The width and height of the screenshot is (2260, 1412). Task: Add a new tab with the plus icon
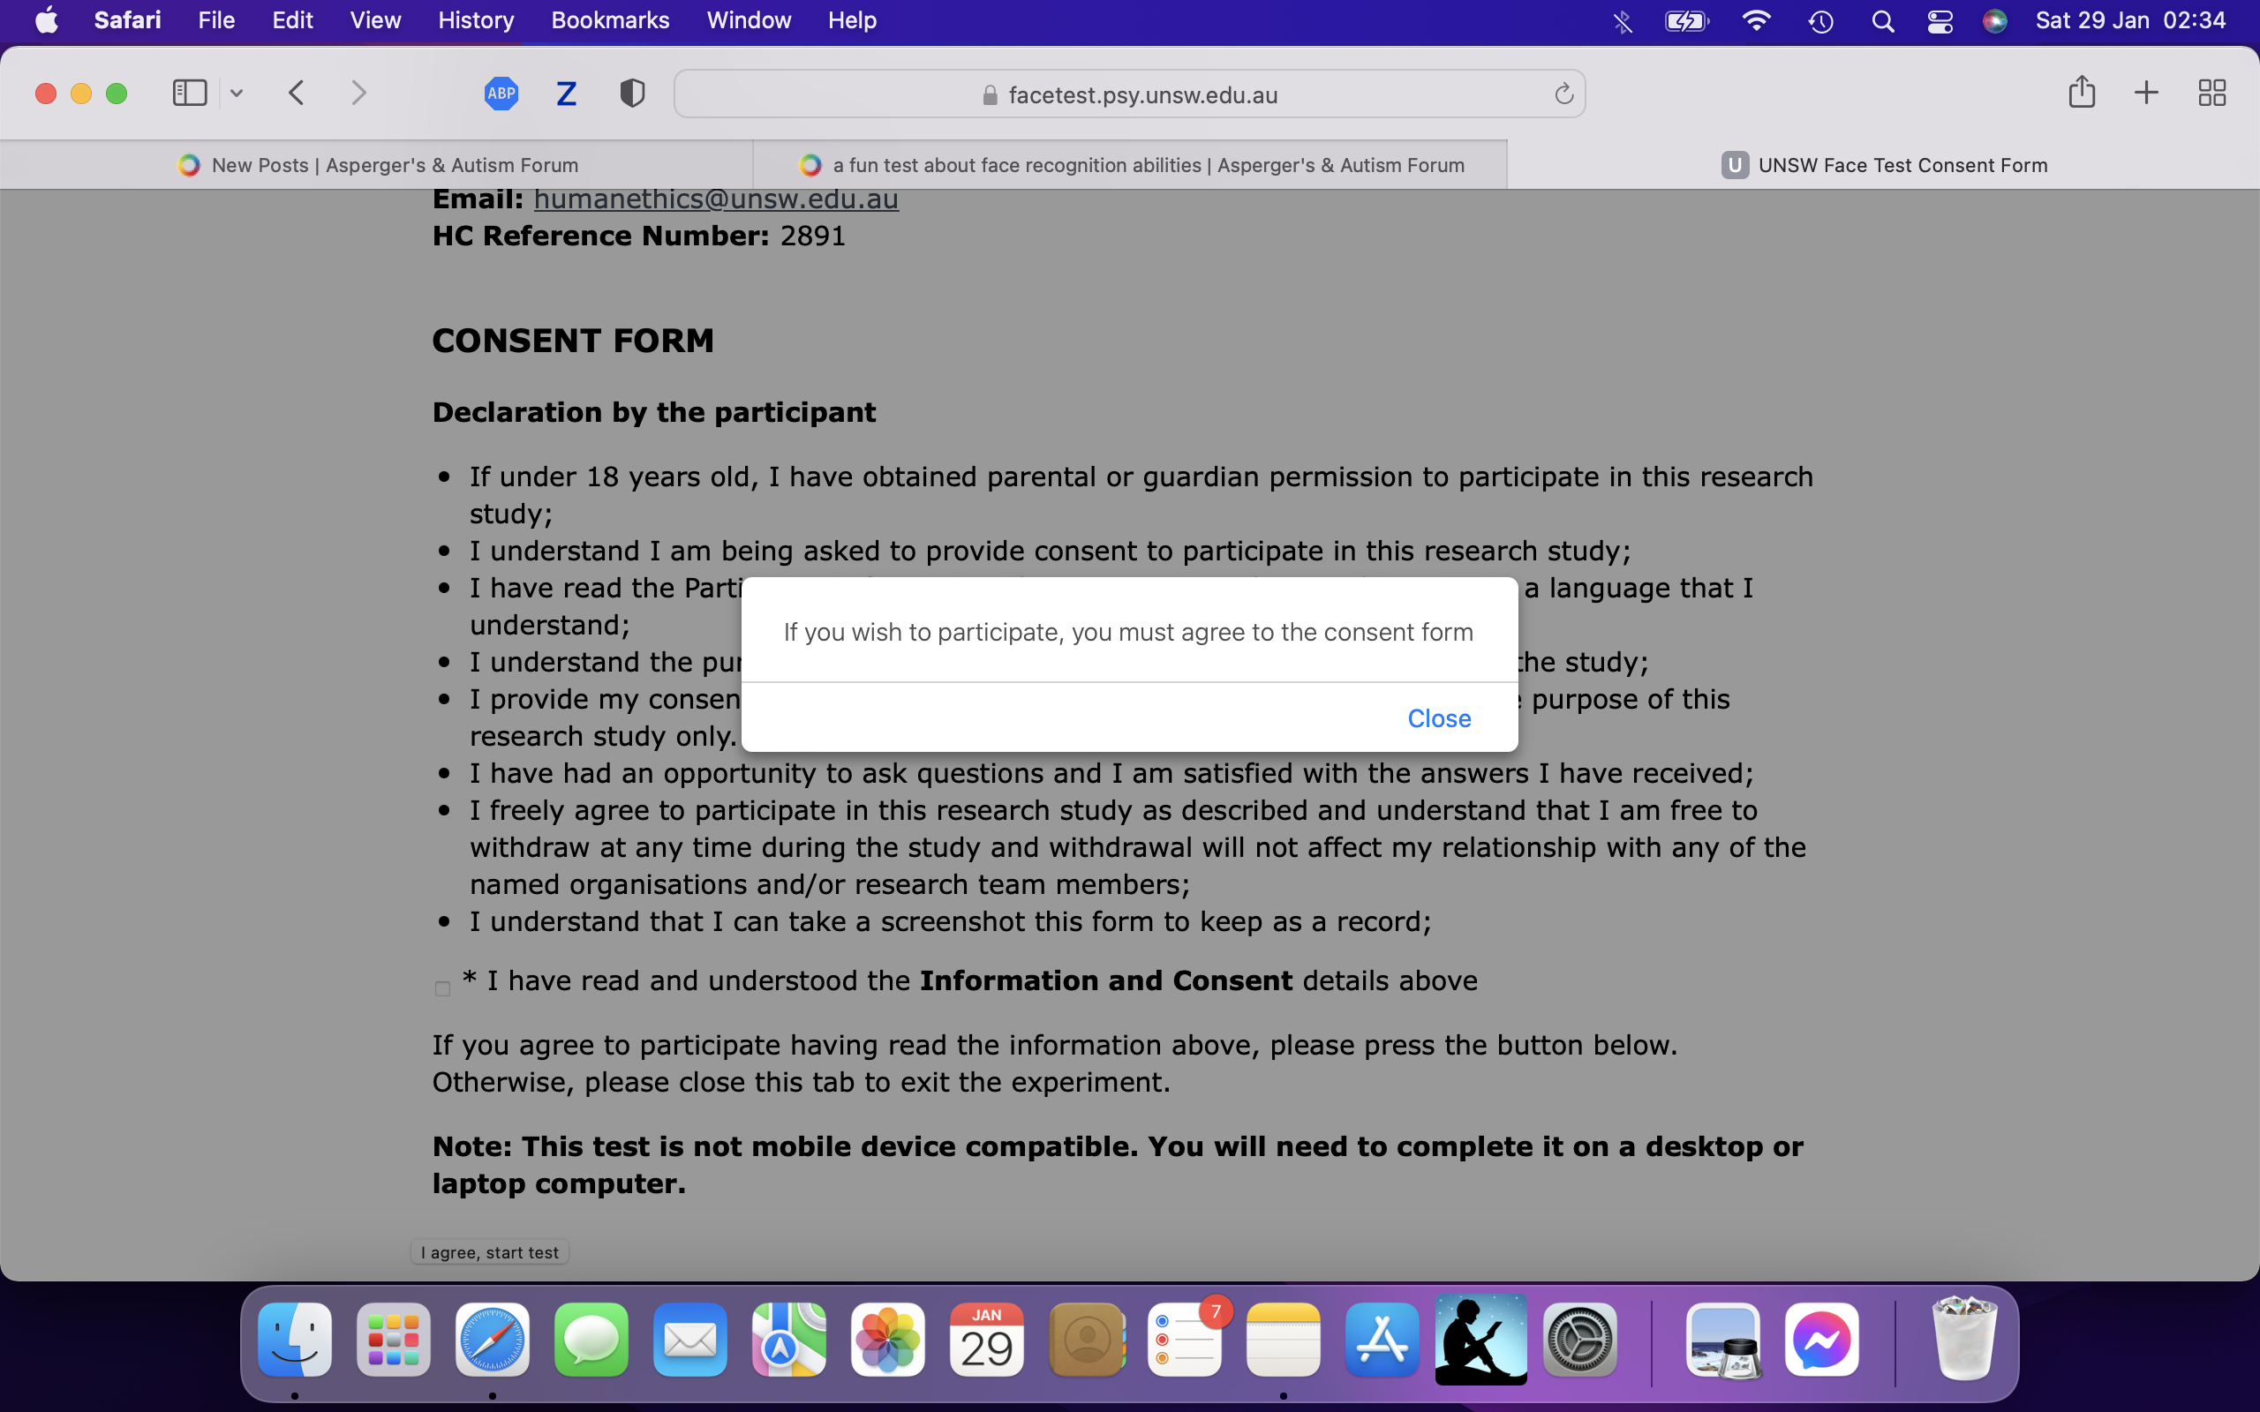(2146, 93)
